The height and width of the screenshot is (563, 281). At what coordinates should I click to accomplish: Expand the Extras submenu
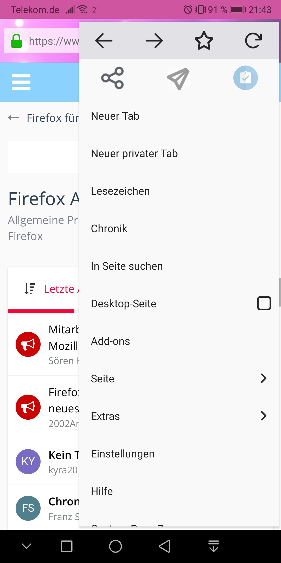pos(263,416)
